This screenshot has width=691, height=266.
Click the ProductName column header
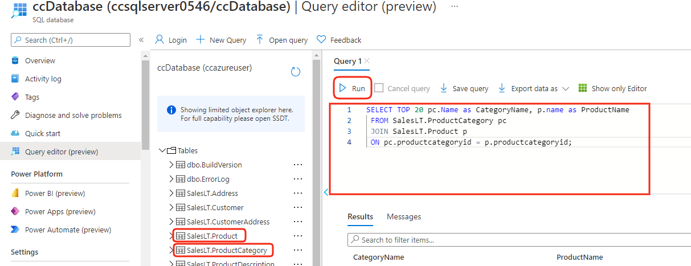[x=579, y=257]
